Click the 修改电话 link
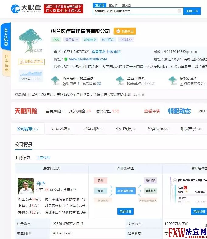207x239 pixels. [114, 52]
